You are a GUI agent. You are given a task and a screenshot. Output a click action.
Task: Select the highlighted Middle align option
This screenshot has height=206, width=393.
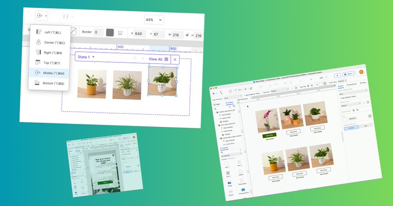click(x=49, y=73)
